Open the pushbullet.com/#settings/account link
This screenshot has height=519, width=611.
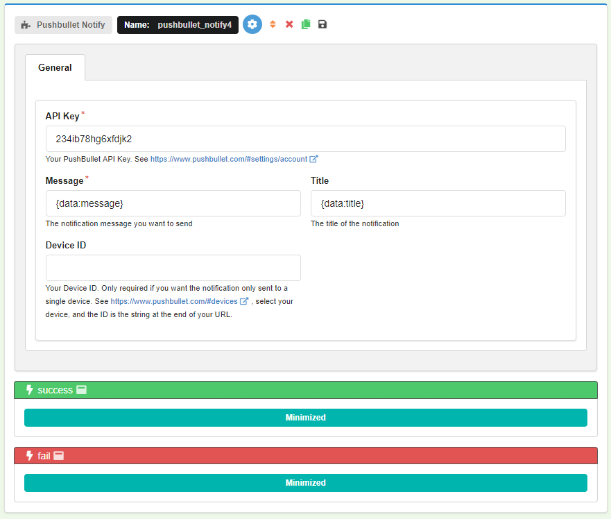[x=229, y=159]
